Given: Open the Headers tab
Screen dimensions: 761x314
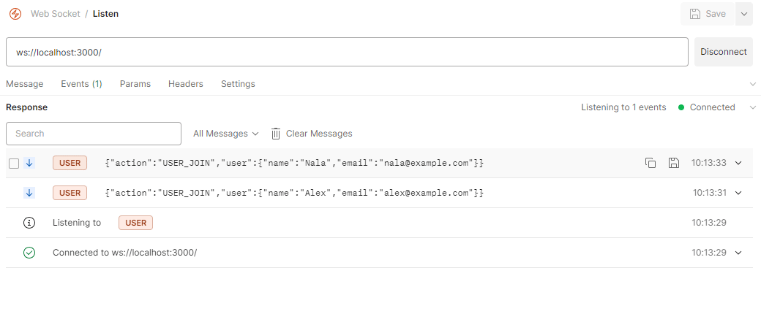Looking at the screenshot, I should click(x=186, y=84).
